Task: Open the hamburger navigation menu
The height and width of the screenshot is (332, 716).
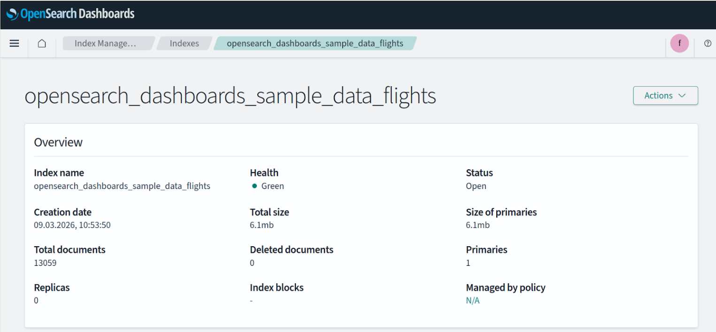Action: pos(15,44)
